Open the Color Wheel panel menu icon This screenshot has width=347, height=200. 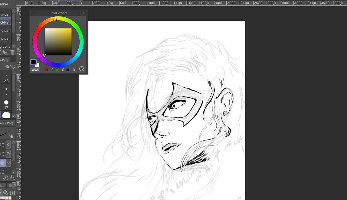tap(33, 13)
